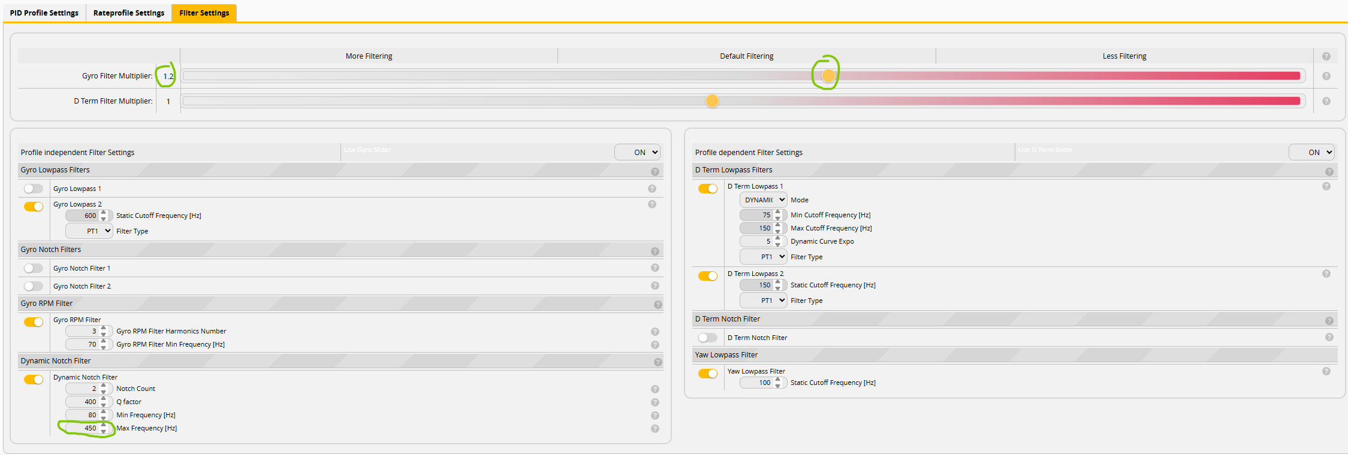
Task: Switch to the PID Profile Settings tab
Action: pyautogui.click(x=44, y=13)
